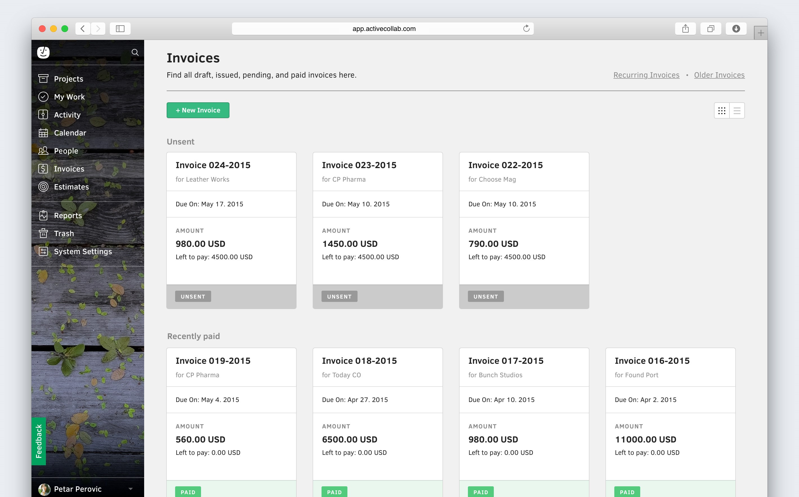Select the Invoices sidebar item

pos(69,169)
